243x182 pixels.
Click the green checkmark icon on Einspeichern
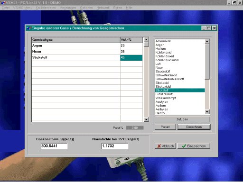[184, 146]
